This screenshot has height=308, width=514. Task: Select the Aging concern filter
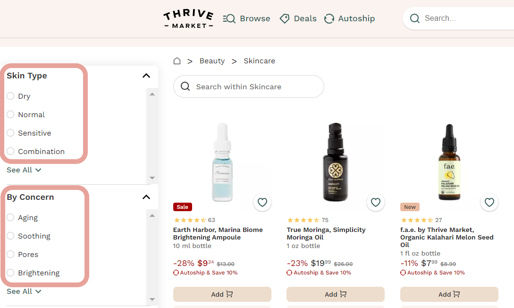[x=10, y=217]
